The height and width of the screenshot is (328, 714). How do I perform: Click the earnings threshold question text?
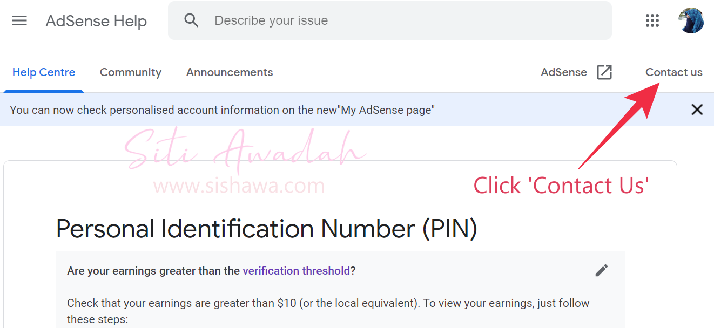(x=211, y=271)
